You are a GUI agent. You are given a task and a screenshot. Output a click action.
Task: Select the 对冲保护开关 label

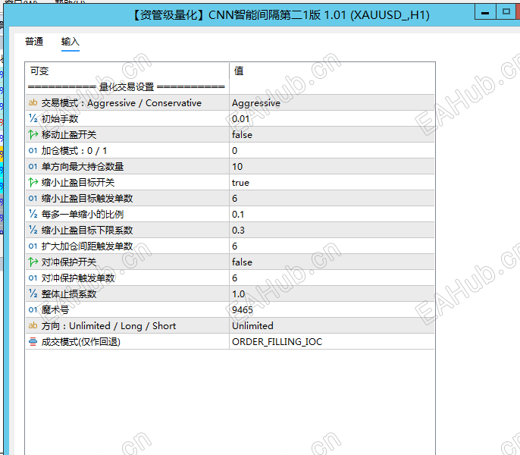click(69, 262)
